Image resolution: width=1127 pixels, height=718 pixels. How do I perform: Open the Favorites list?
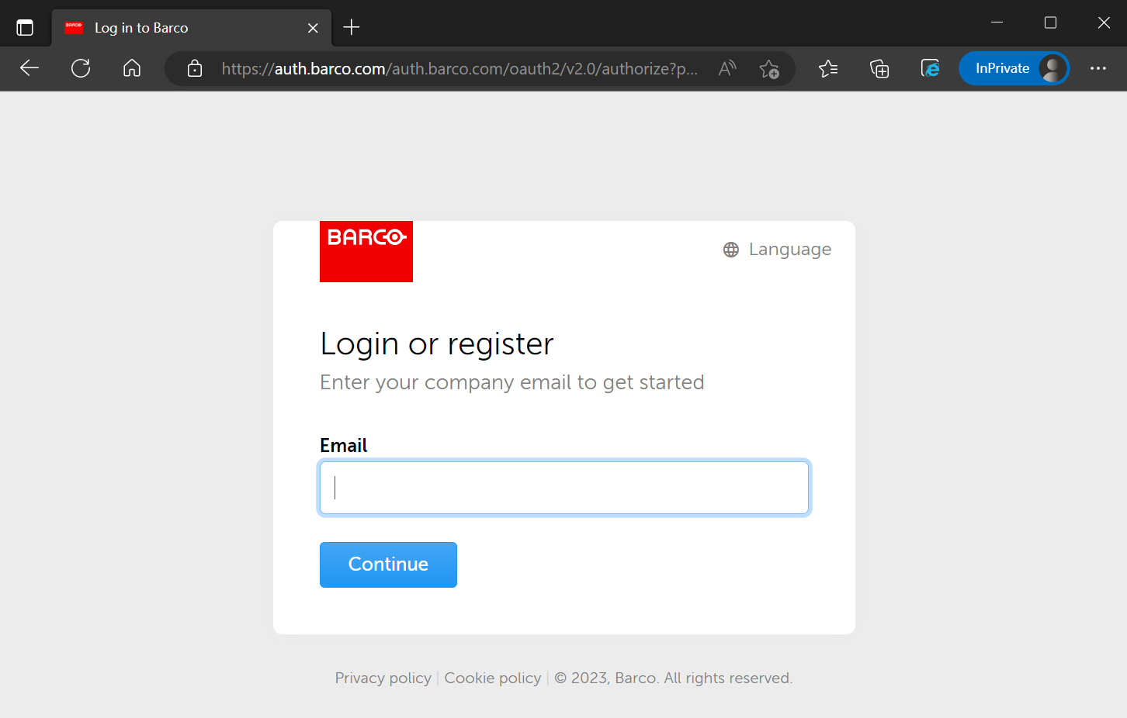[x=827, y=68]
